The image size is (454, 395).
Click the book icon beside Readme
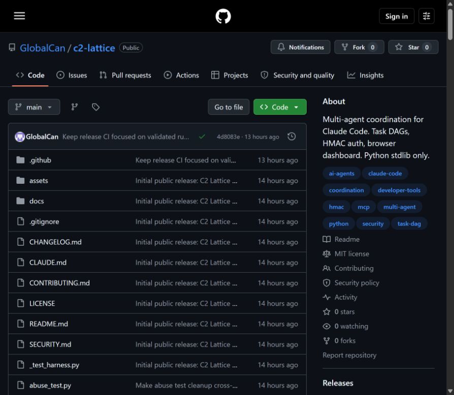[327, 239]
